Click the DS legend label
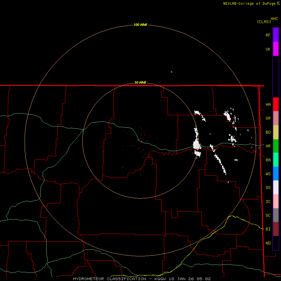Screen dimensions: 281x281 tap(268, 188)
